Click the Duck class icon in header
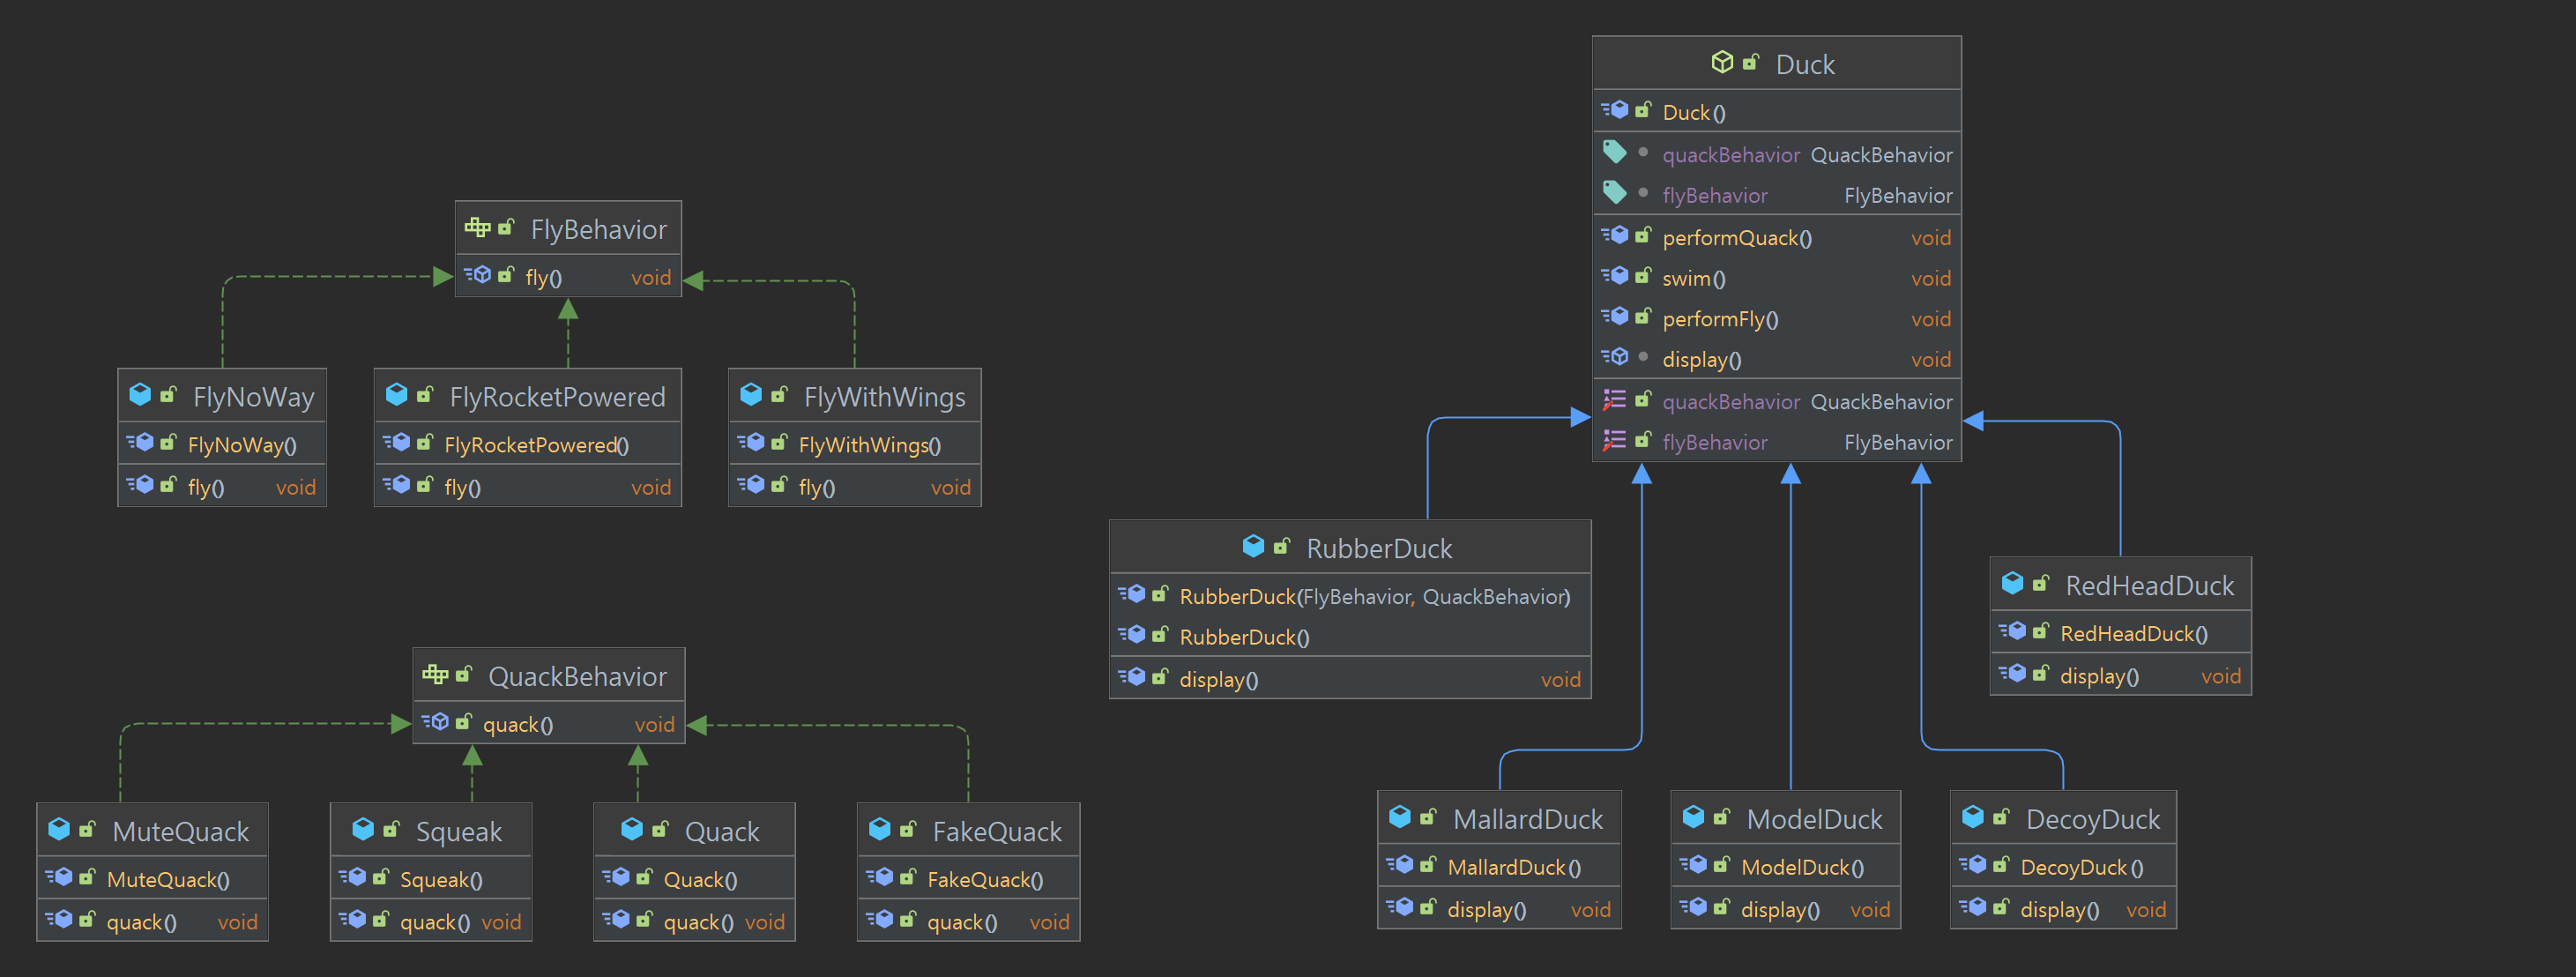 coord(1721,63)
